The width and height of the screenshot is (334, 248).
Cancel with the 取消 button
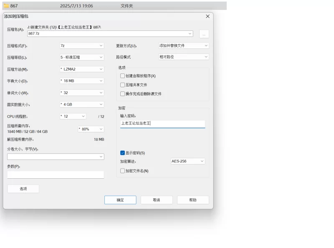pos(157,200)
